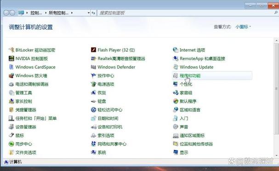Open the 家长控制 icon
The height and width of the screenshot is (171, 279).
coord(11,101)
